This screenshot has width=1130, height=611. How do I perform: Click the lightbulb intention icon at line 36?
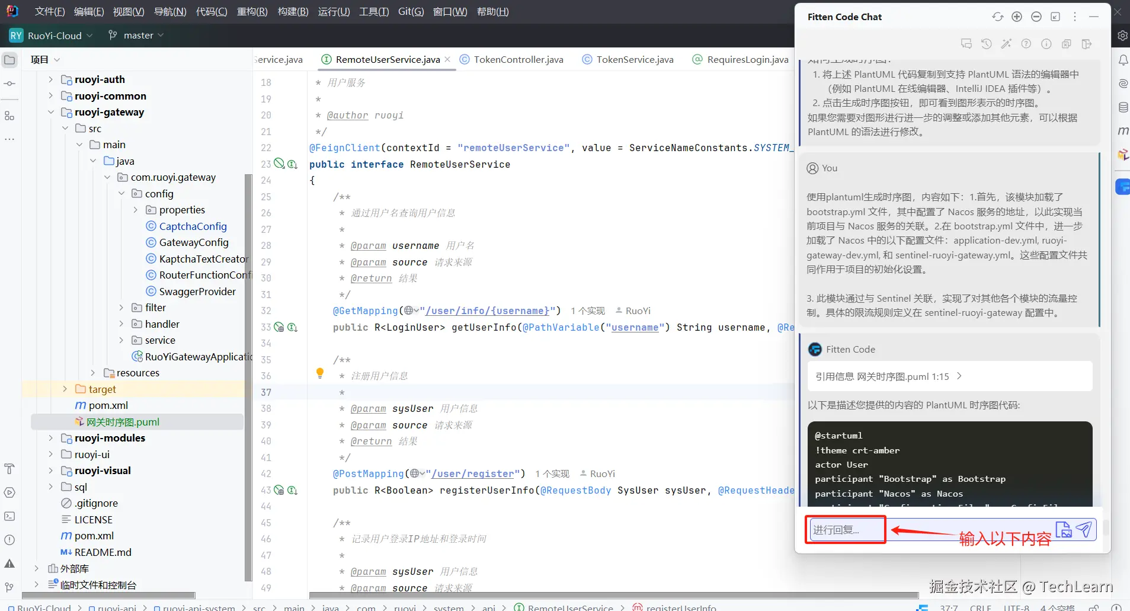coord(320,373)
